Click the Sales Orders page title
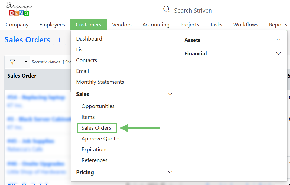Viewport: 290px width, 185px height. (x=27, y=40)
